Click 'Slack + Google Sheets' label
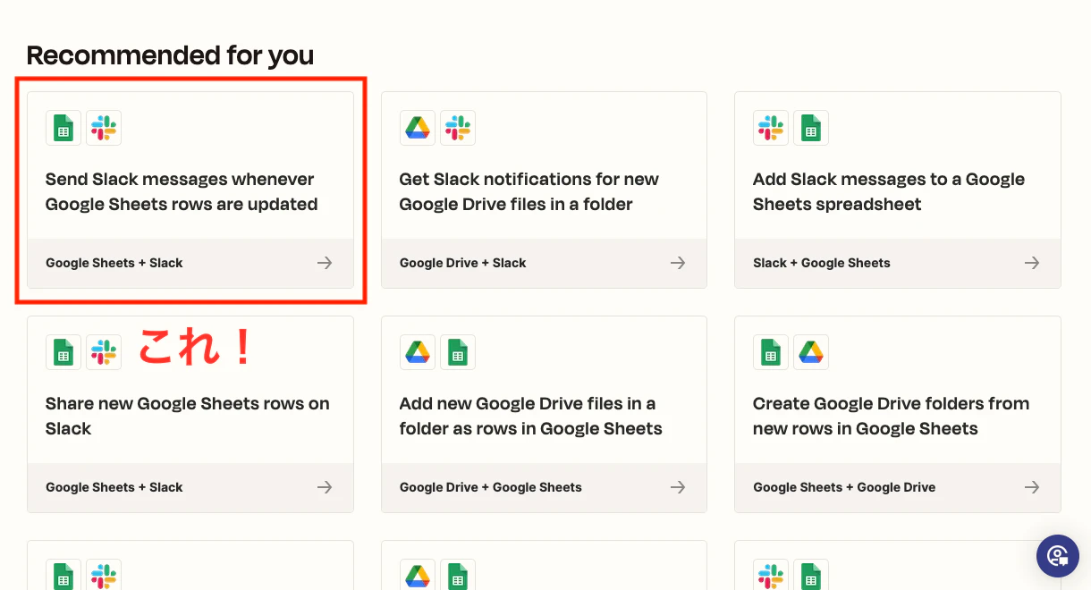Viewport: 1091px width, 590px height. pyautogui.click(x=822, y=263)
